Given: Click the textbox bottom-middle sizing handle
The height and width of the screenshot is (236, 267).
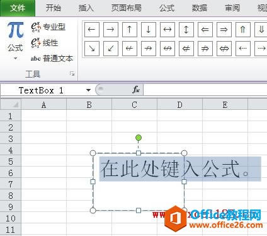Looking at the screenshot, I should pyautogui.click(x=139, y=210).
